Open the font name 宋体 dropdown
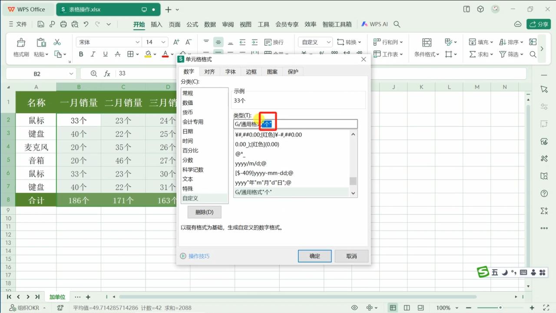Image resolution: width=556 pixels, height=313 pixels. (138, 42)
